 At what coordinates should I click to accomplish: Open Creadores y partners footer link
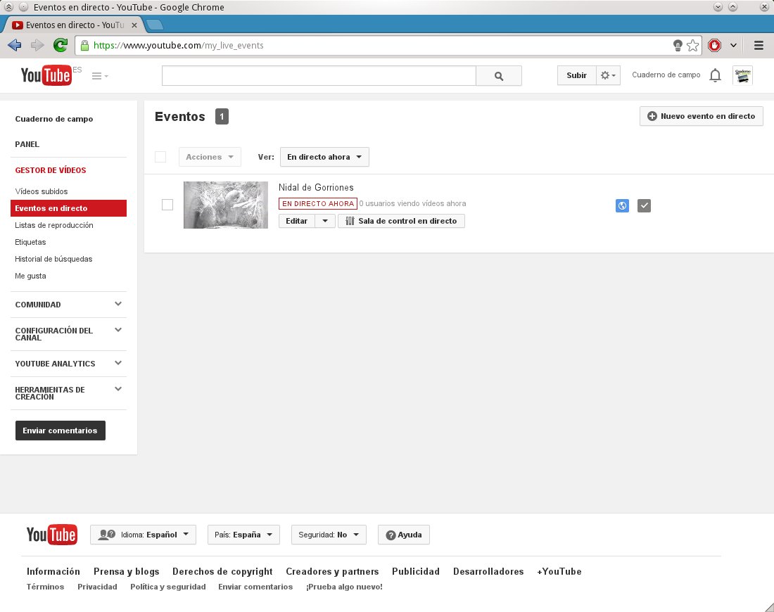pos(332,571)
